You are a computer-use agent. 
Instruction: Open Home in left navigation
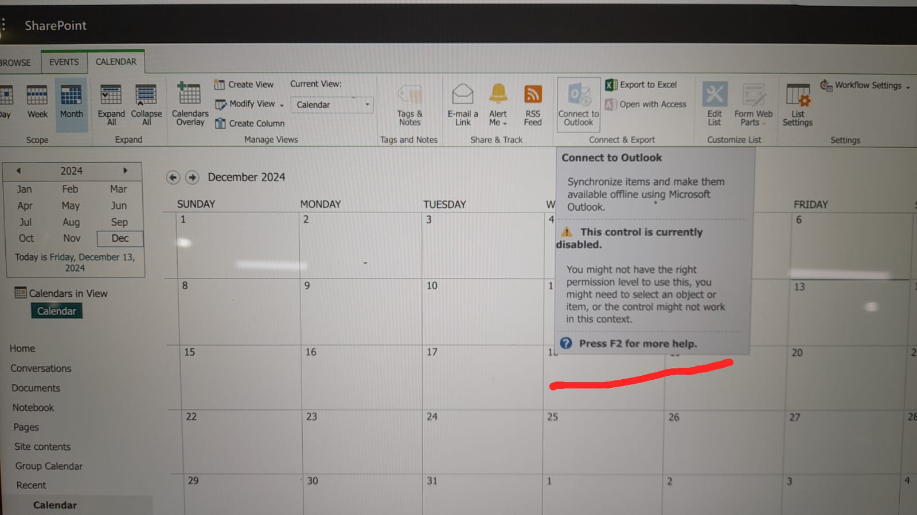(x=22, y=348)
